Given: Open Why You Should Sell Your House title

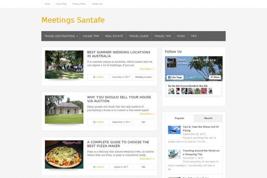Looking at the screenshot, I should point(119,99).
